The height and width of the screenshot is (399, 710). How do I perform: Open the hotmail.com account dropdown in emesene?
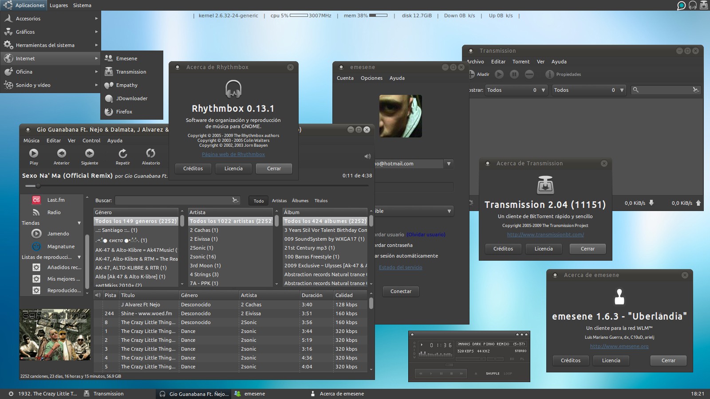(449, 164)
